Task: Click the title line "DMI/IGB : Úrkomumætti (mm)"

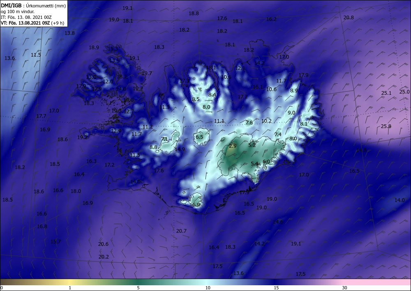Action: point(33,5)
